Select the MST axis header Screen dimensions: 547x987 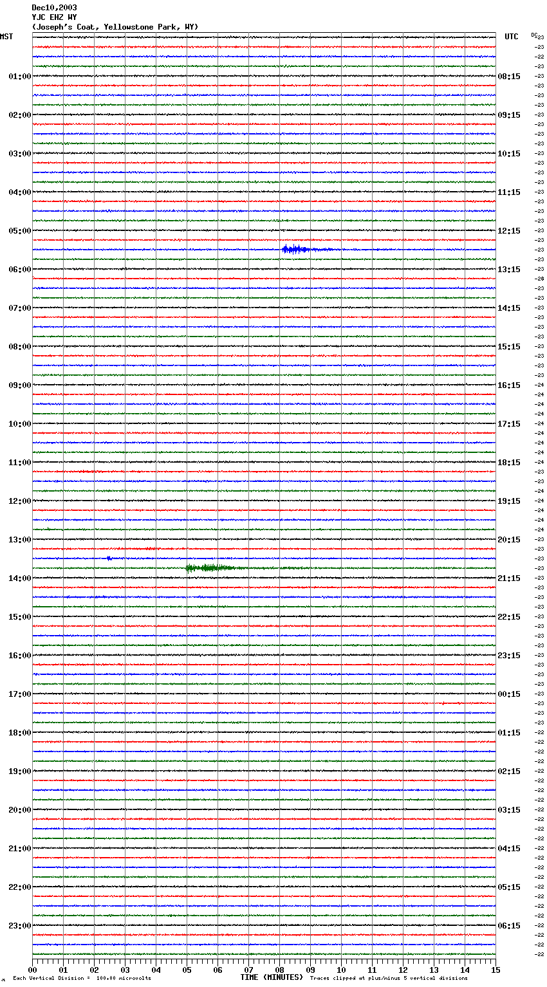coord(6,37)
